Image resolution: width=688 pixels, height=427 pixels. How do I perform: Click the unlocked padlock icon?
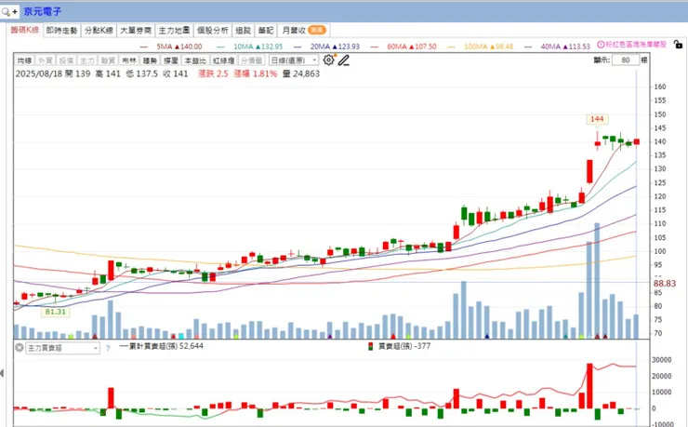point(678,45)
